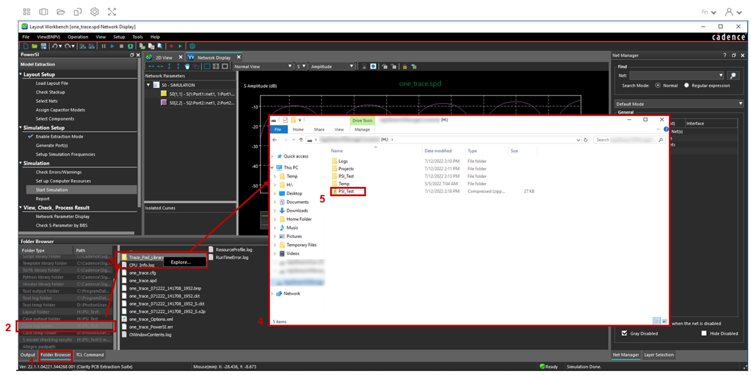Click the Net search magnifier icon
751x375 pixels.
coord(732,76)
